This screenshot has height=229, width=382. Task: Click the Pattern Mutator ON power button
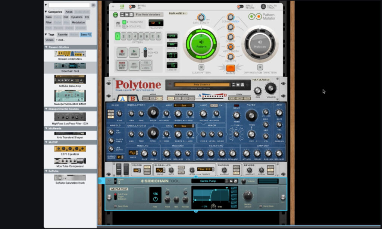[116, 15]
